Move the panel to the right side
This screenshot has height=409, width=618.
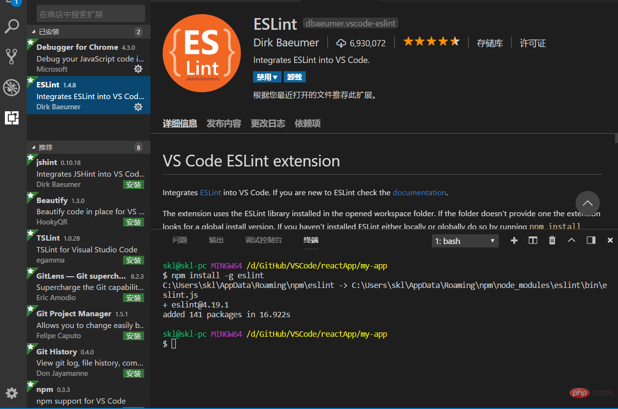tap(591, 240)
